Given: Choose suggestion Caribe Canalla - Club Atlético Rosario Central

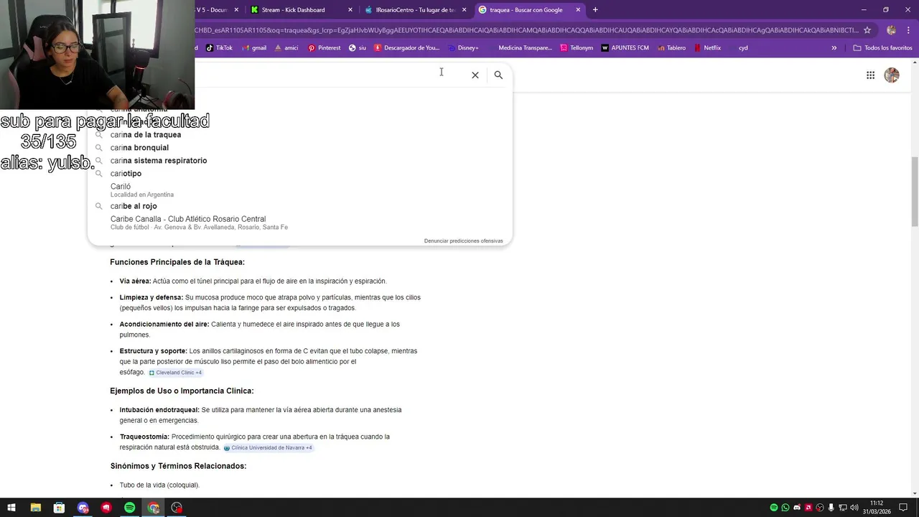Looking at the screenshot, I should pyautogui.click(x=300, y=223).
